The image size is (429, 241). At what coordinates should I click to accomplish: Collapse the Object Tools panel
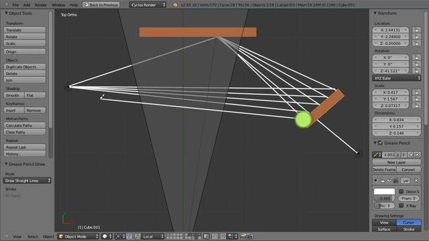click(x=6, y=13)
